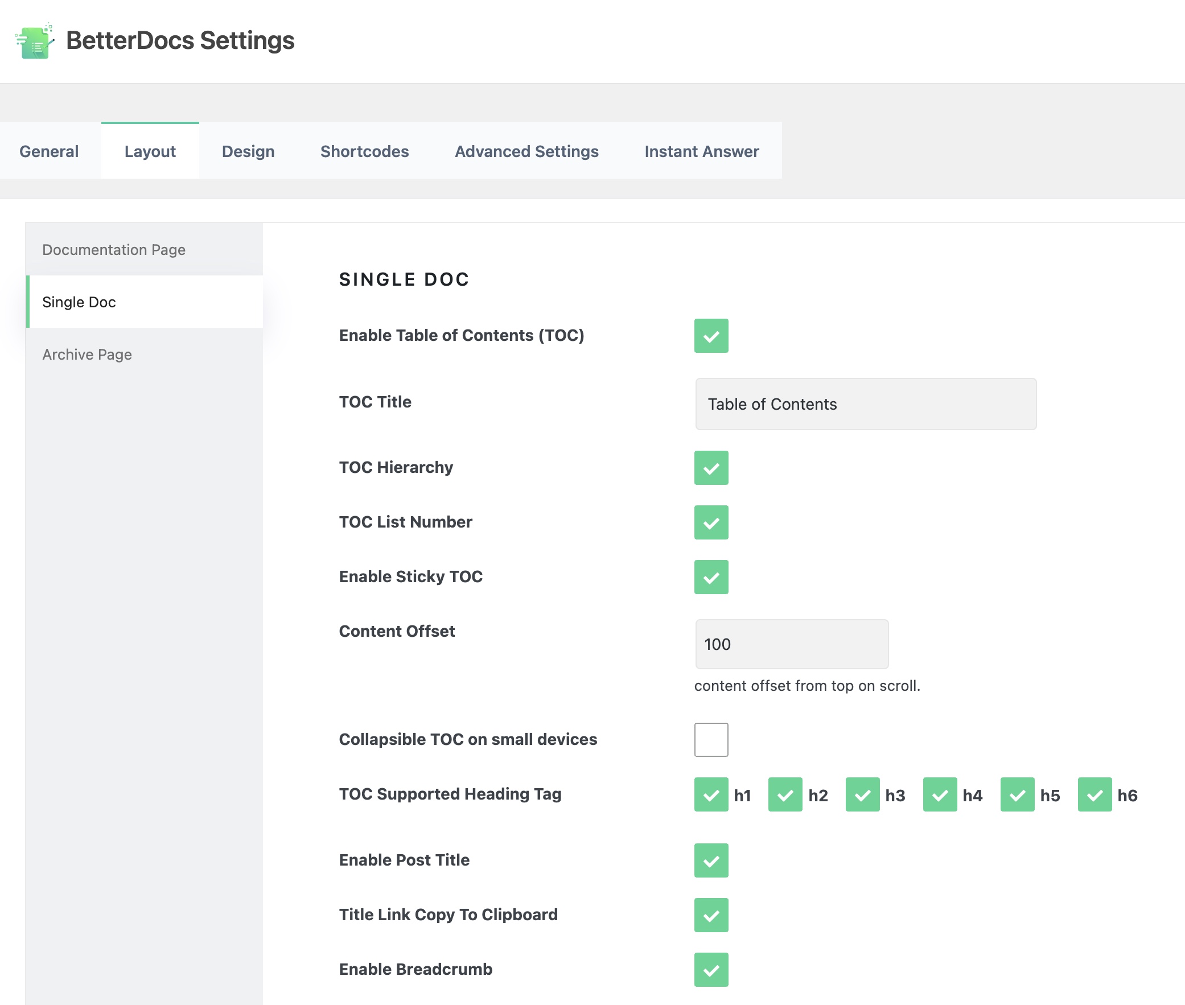Toggle Title Link Copy To Clipboard
The width and height of the screenshot is (1185, 1005).
[711, 915]
